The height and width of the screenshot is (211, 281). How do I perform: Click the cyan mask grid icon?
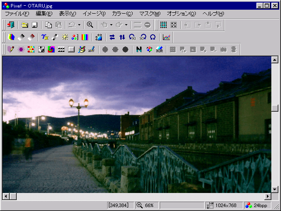click(x=163, y=25)
